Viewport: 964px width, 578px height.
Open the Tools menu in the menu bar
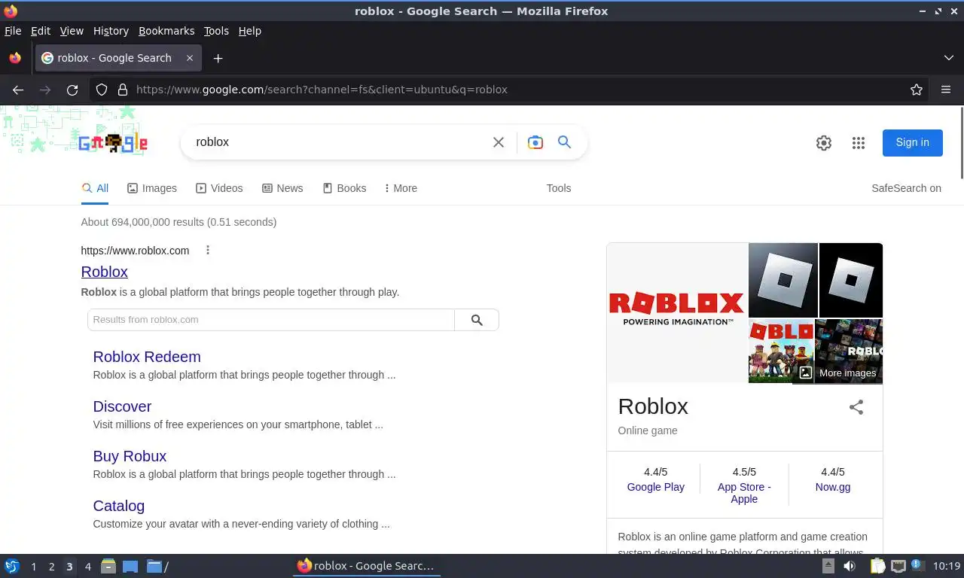point(216,31)
